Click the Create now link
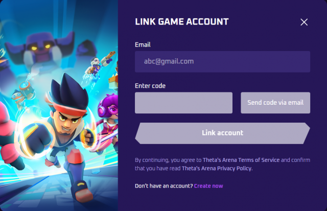 (x=208, y=186)
